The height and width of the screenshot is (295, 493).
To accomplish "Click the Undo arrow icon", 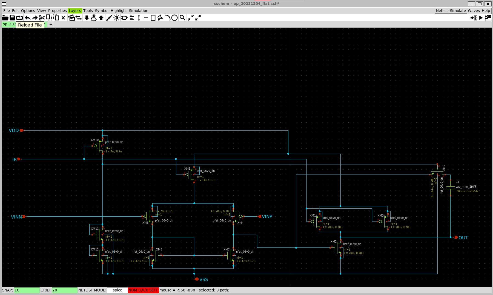I will click(28, 18).
